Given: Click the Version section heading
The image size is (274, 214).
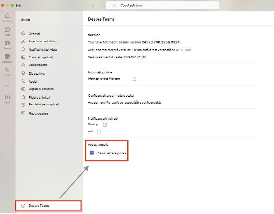Looking at the screenshot, I should [94, 35].
